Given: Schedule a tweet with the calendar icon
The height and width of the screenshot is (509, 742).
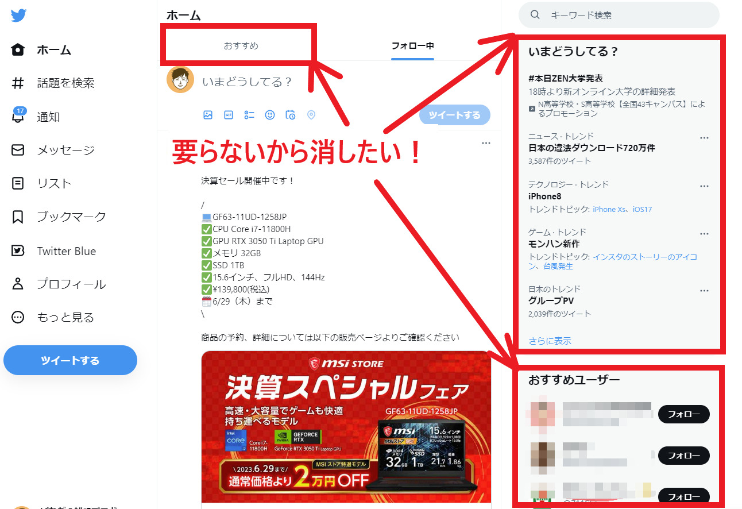Looking at the screenshot, I should [291, 115].
